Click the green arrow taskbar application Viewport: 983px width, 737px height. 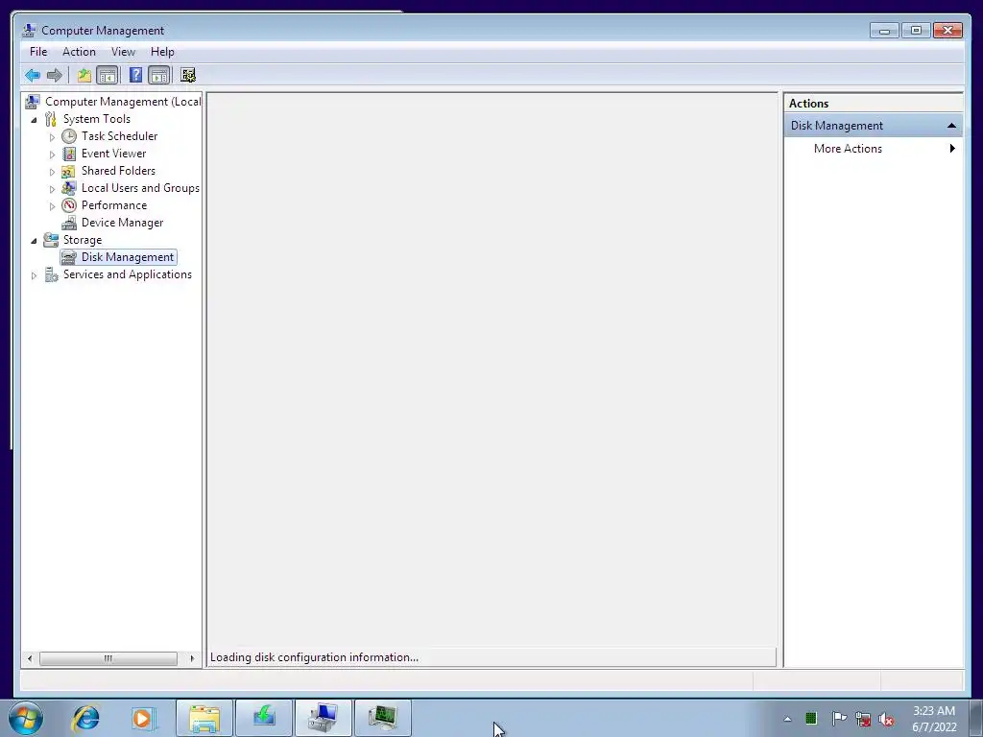click(x=264, y=718)
